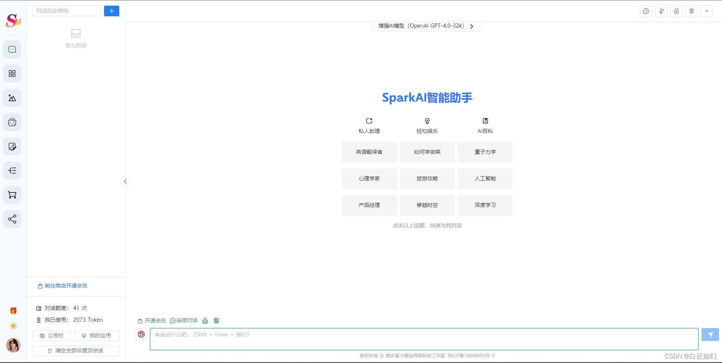The image size is (722, 363).
Task: Focus the conversation history search field
Action: 67,11
